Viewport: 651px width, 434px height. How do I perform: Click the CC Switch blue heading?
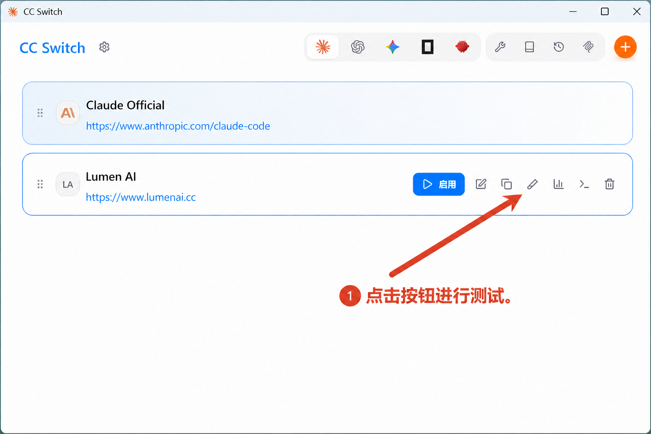(53, 48)
